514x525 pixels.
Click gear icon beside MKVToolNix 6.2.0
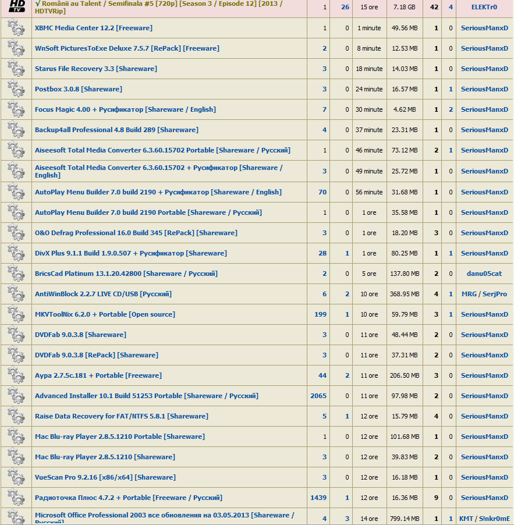(16, 315)
